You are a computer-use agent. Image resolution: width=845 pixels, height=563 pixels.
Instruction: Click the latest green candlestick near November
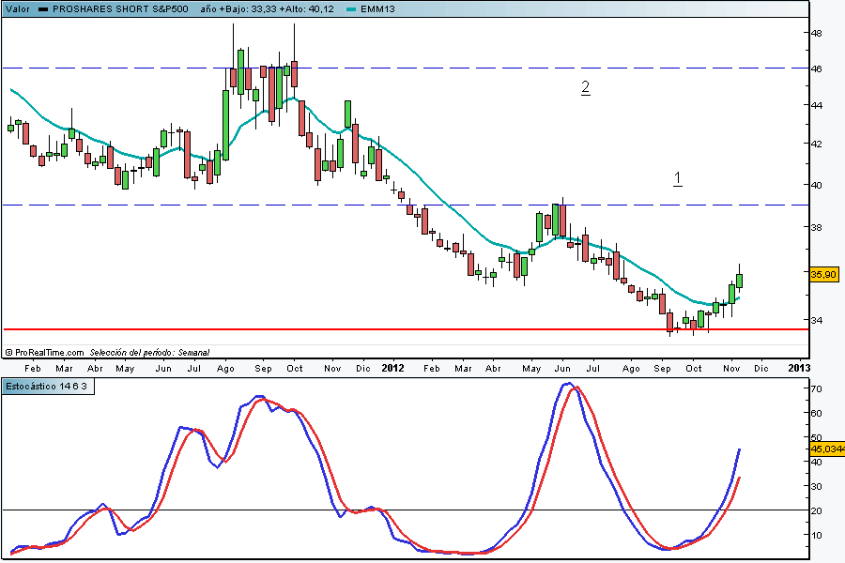(740, 280)
